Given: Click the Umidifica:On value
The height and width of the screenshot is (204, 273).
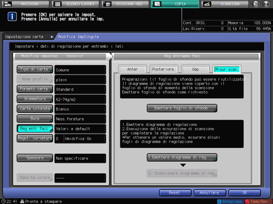Looking at the screenshot, I should [84, 139].
